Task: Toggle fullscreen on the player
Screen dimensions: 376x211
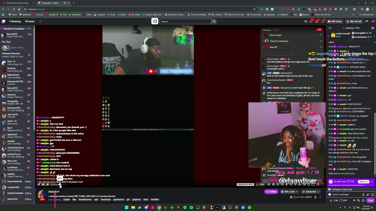Action: point(322,184)
